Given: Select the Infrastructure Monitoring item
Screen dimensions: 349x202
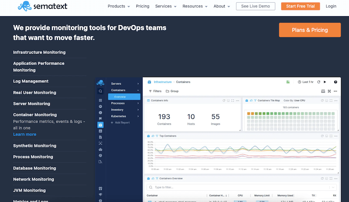Looking at the screenshot, I should point(39,52).
